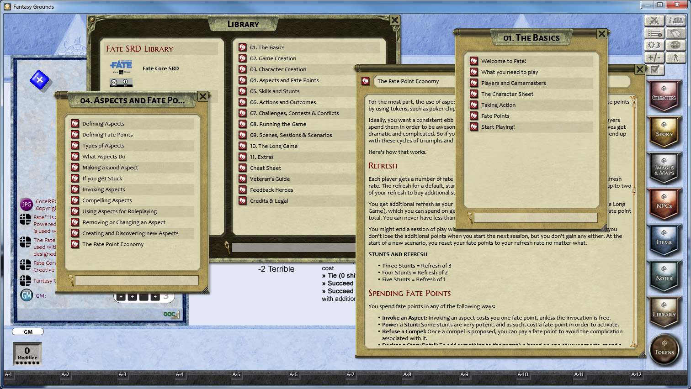Open the Combat Tracker crossed-swords icon

tap(654, 21)
